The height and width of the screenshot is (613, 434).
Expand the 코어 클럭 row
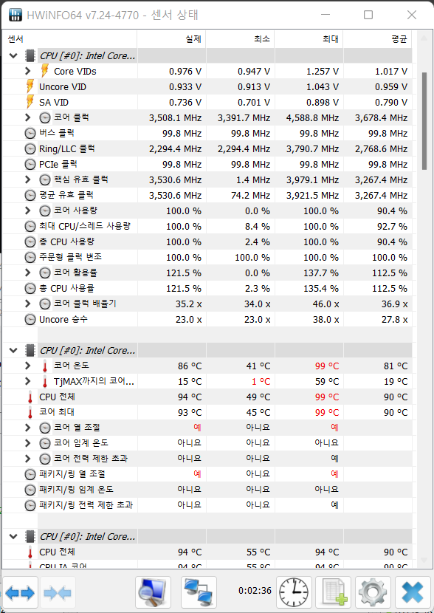click(x=27, y=117)
